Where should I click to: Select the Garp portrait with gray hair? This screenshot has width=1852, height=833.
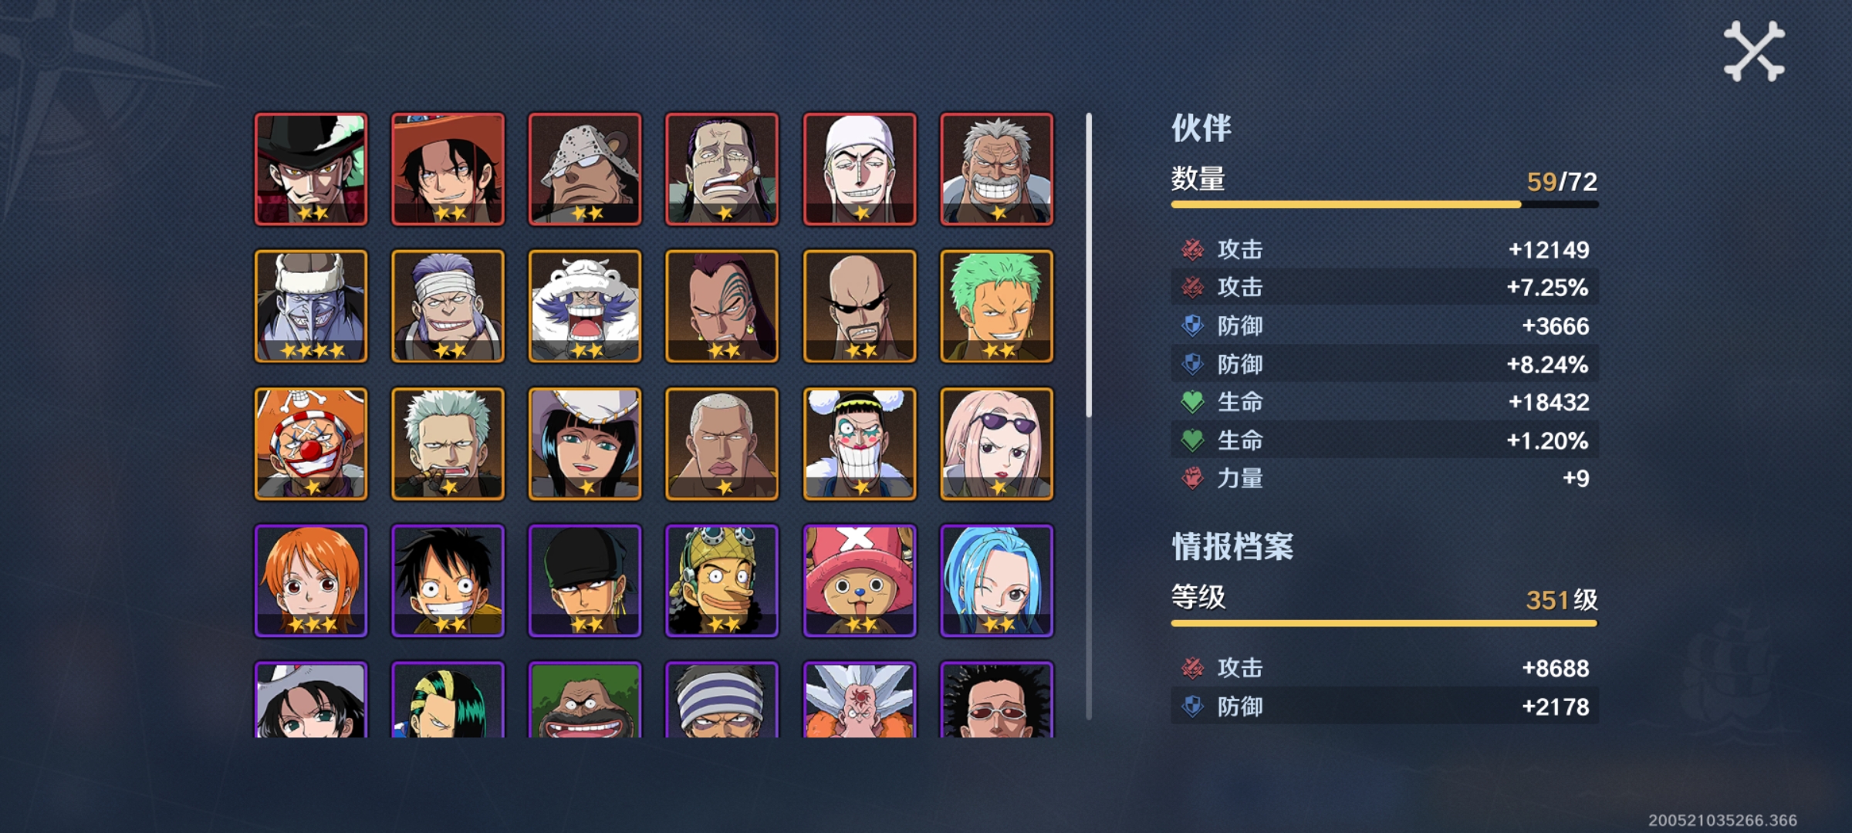[x=997, y=169]
